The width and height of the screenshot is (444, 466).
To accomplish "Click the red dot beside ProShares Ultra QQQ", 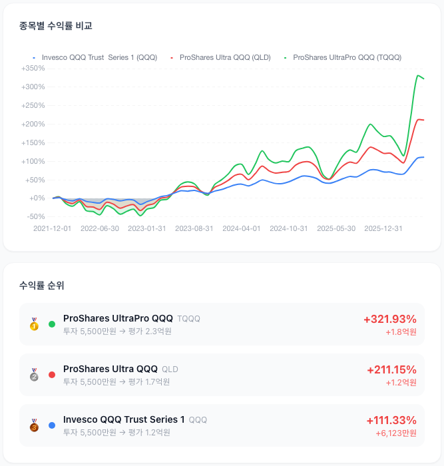I will tap(52, 375).
